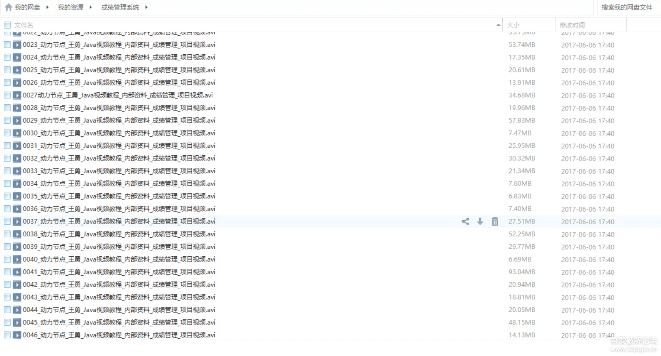The image size is (661, 356).
Task: Click the video icon of file 0028
Action: pos(17,108)
